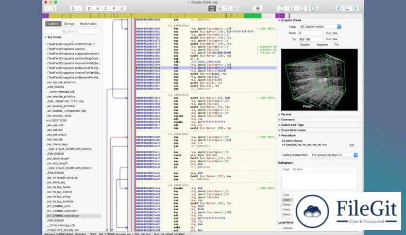Viewport: 406px width, 235px height.
Task: Select the sub_100012050 label
Action: [x=56, y=120]
